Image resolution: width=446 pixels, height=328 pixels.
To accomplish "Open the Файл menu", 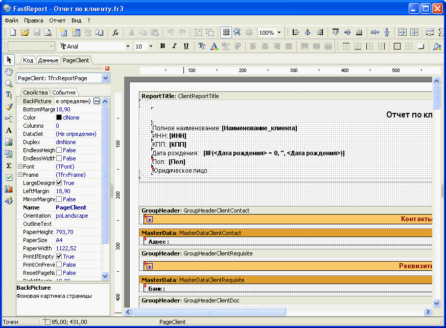I will 11,20.
